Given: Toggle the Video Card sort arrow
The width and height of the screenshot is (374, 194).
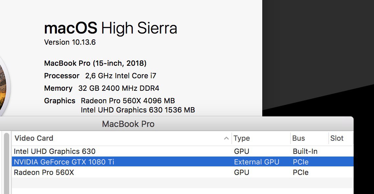Looking at the screenshot, I should 226,138.
